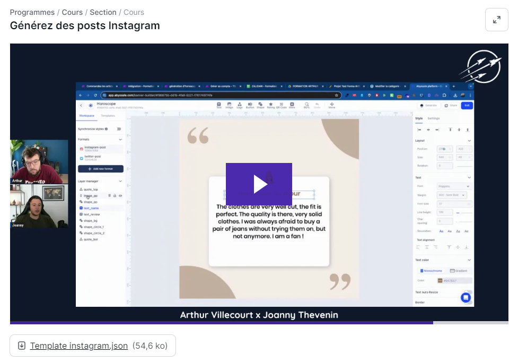This screenshot has width=527, height=362.
Task: Select the Text tool in the toolbar
Action: [219, 105]
